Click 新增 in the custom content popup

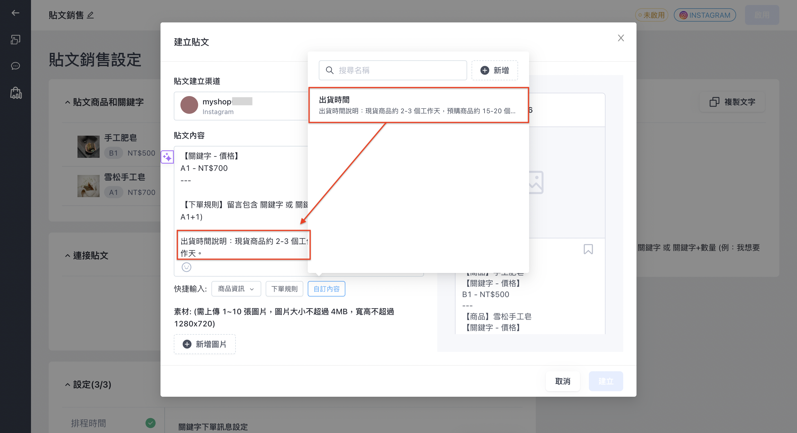click(x=495, y=70)
